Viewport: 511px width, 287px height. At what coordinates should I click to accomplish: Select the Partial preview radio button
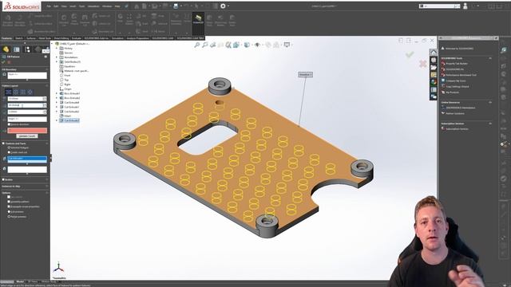[9, 217]
